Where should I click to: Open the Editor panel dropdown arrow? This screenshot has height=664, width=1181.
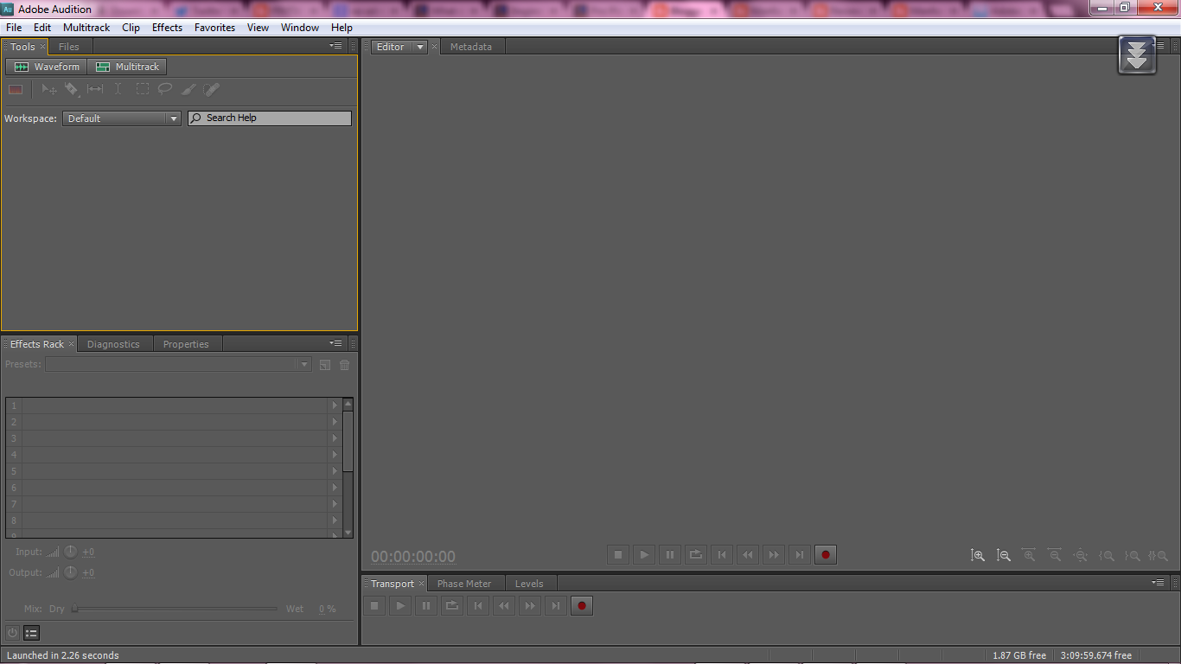coord(421,46)
